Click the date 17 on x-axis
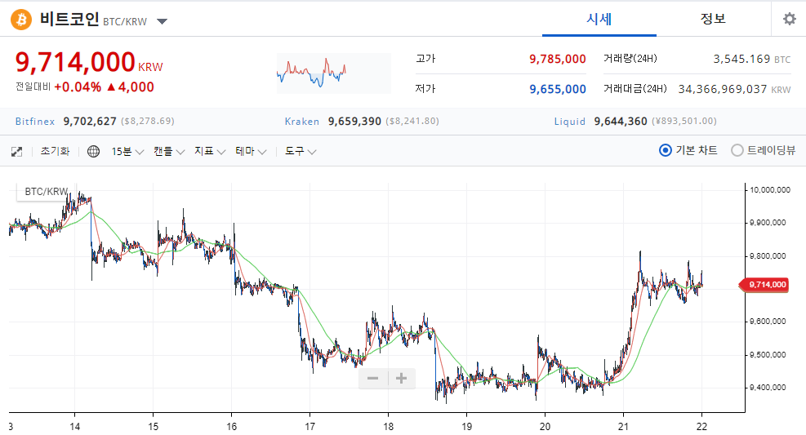 pyautogui.click(x=310, y=426)
